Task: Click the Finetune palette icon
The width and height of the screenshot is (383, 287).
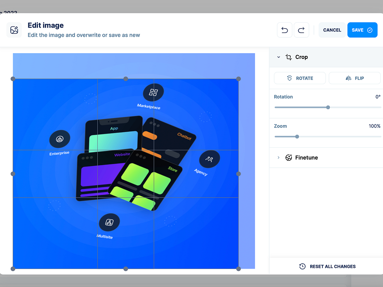Action: (289, 158)
